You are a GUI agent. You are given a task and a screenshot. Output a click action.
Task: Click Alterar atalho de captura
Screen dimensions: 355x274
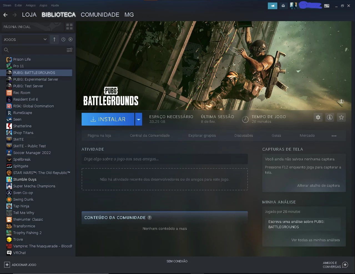[x=318, y=186]
